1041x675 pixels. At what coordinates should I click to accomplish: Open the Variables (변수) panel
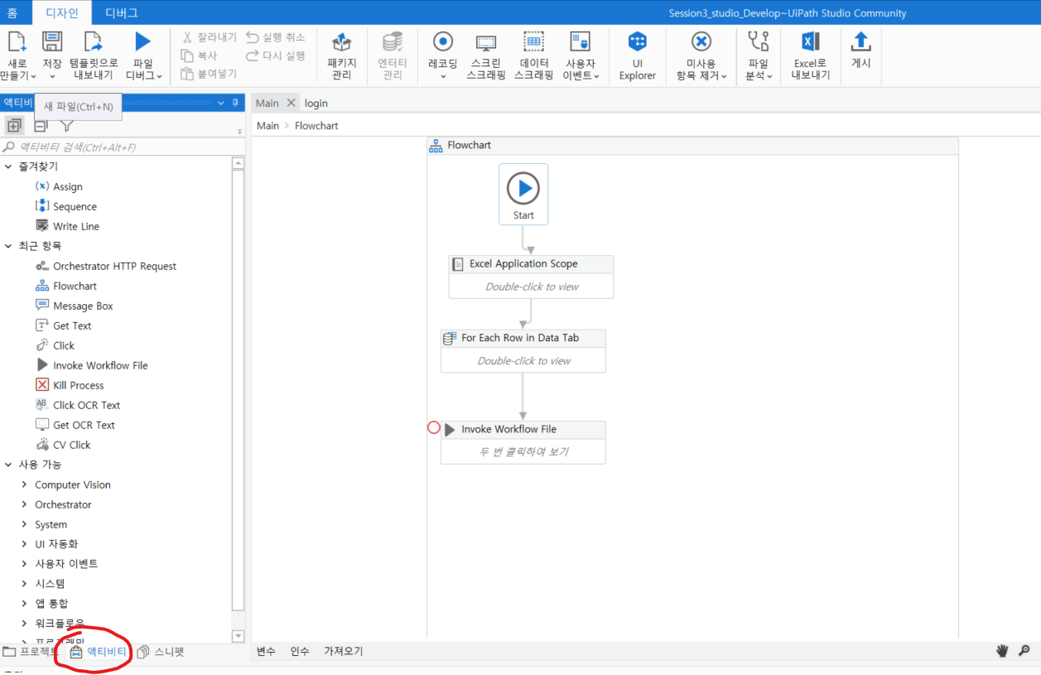tap(266, 651)
